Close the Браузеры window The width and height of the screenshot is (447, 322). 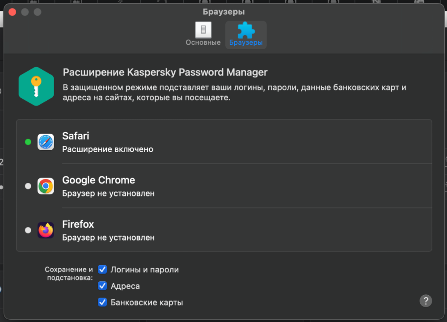click(x=13, y=12)
